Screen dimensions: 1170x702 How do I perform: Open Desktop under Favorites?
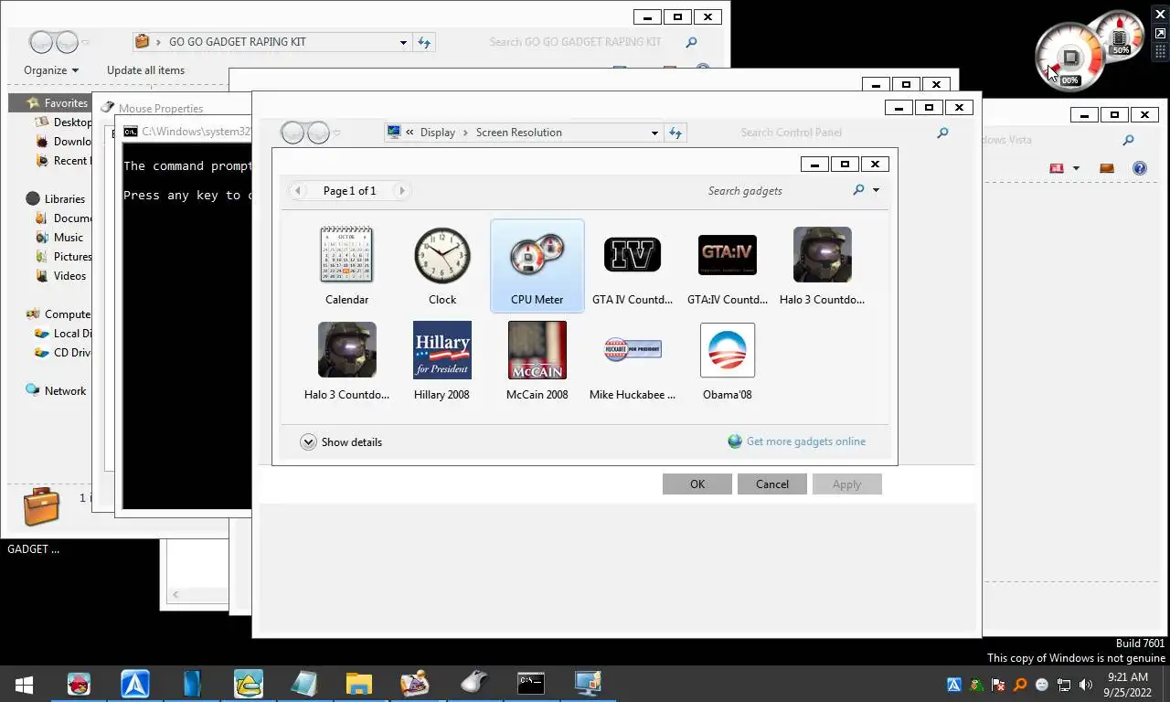pos(63,122)
